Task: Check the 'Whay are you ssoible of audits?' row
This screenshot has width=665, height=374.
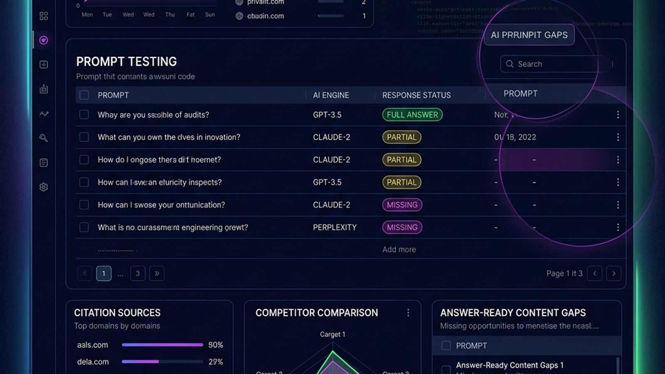Action: [x=84, y=115]
